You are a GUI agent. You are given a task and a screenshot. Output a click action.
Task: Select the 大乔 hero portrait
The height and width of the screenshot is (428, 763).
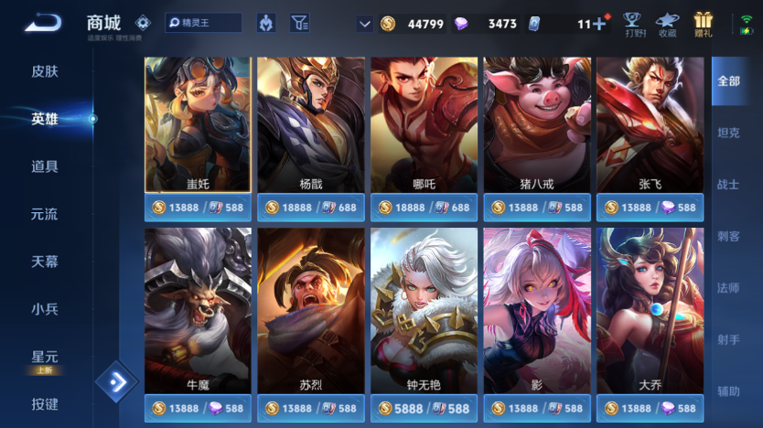pos(650,310)
